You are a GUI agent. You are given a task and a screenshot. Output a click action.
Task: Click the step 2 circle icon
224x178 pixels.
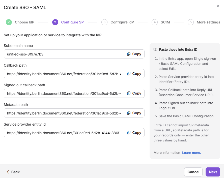tap(55, 22)
